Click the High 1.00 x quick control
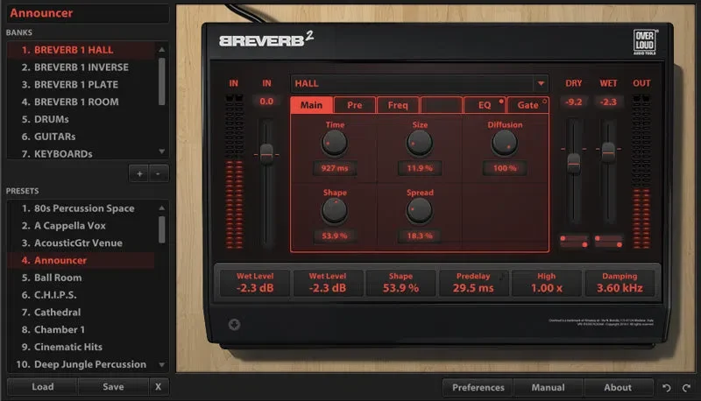 [546, 283]
